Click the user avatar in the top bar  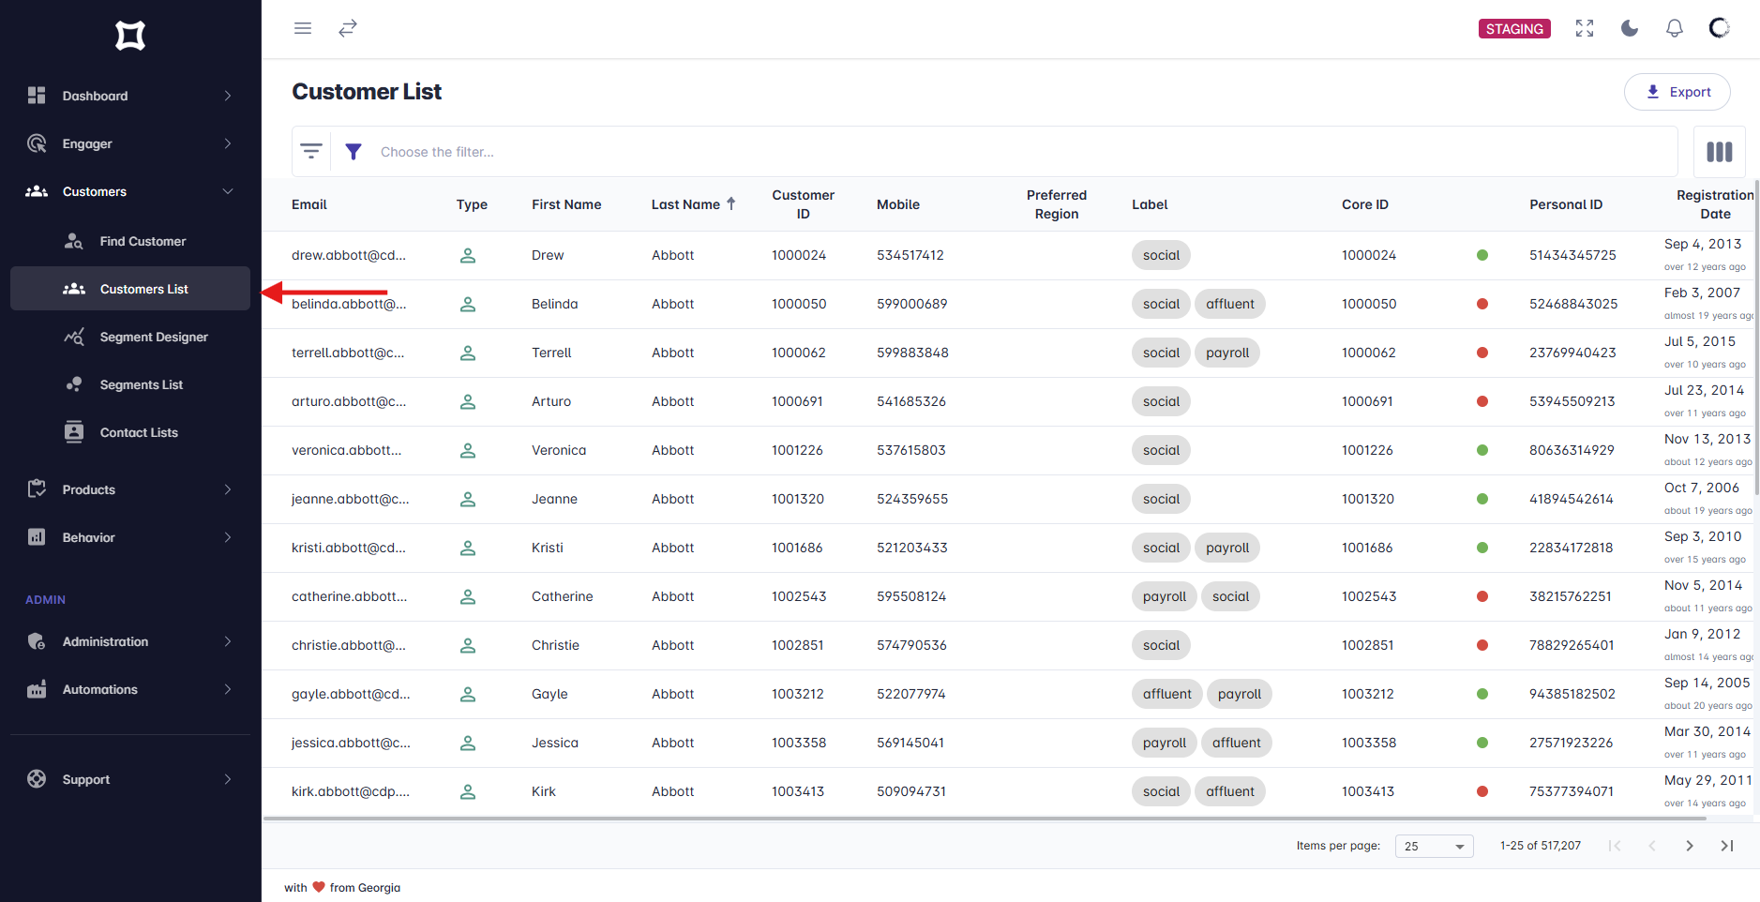[1719, 28]
